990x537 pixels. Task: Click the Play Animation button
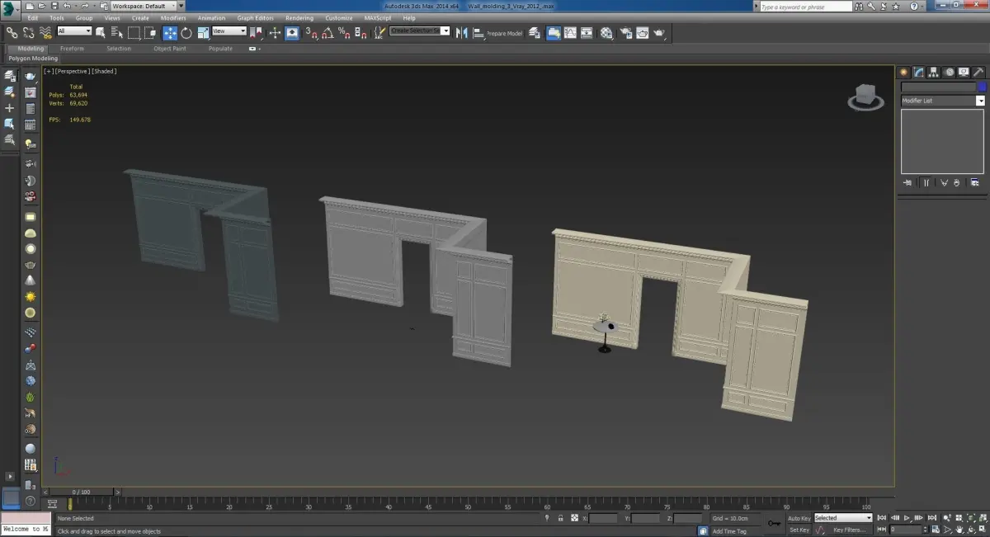coord(907,518)
